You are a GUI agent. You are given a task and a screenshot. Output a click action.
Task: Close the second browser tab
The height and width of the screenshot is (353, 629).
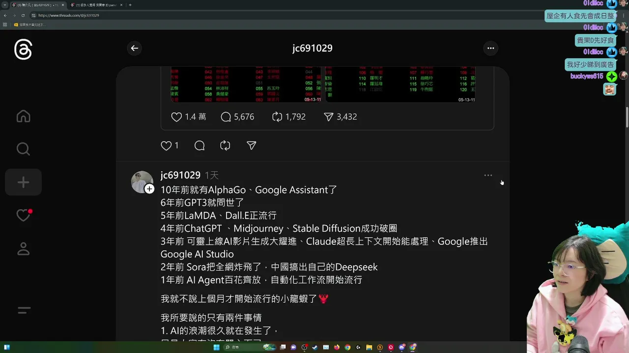(x=122, y=5)
